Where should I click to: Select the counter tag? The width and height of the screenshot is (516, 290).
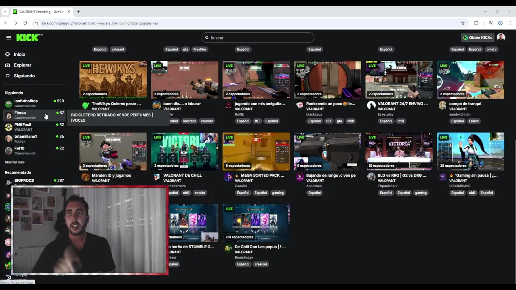point(207,121)
